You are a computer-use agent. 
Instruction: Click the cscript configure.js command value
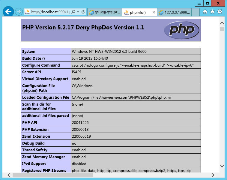[x=133, y=65]
